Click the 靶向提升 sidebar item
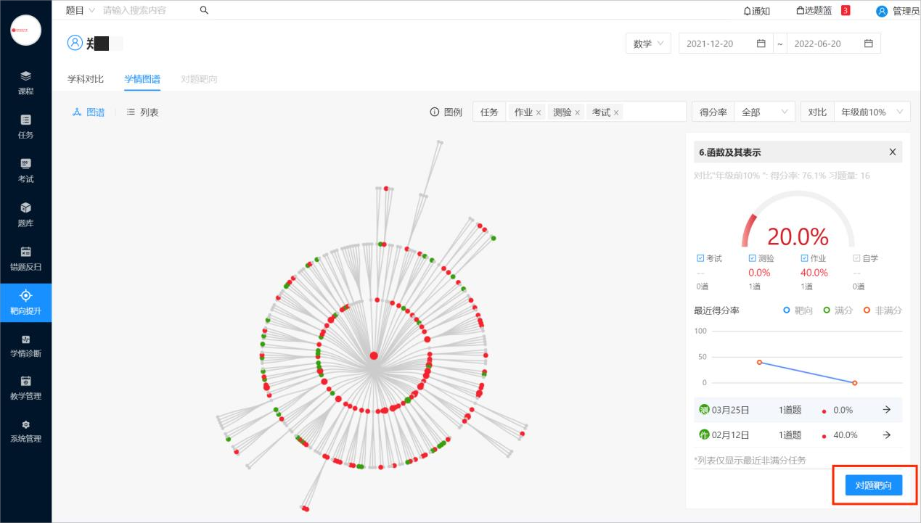 [25, 303]
